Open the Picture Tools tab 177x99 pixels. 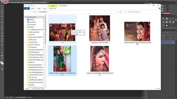coord(53,9)
